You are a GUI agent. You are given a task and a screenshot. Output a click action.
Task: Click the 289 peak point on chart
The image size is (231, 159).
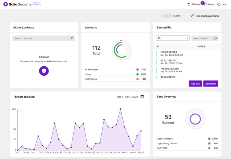click(x=120, y=109)
